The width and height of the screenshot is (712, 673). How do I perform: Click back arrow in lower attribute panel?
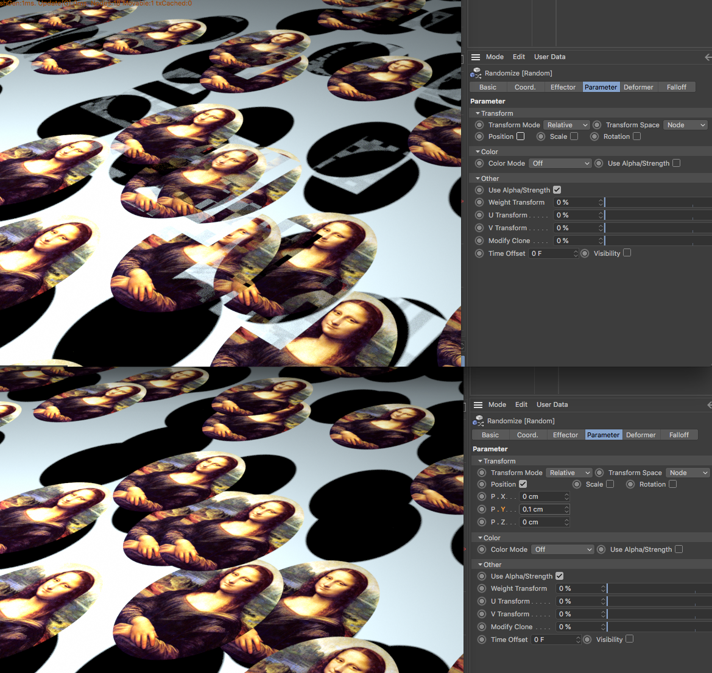coord(710,404)
